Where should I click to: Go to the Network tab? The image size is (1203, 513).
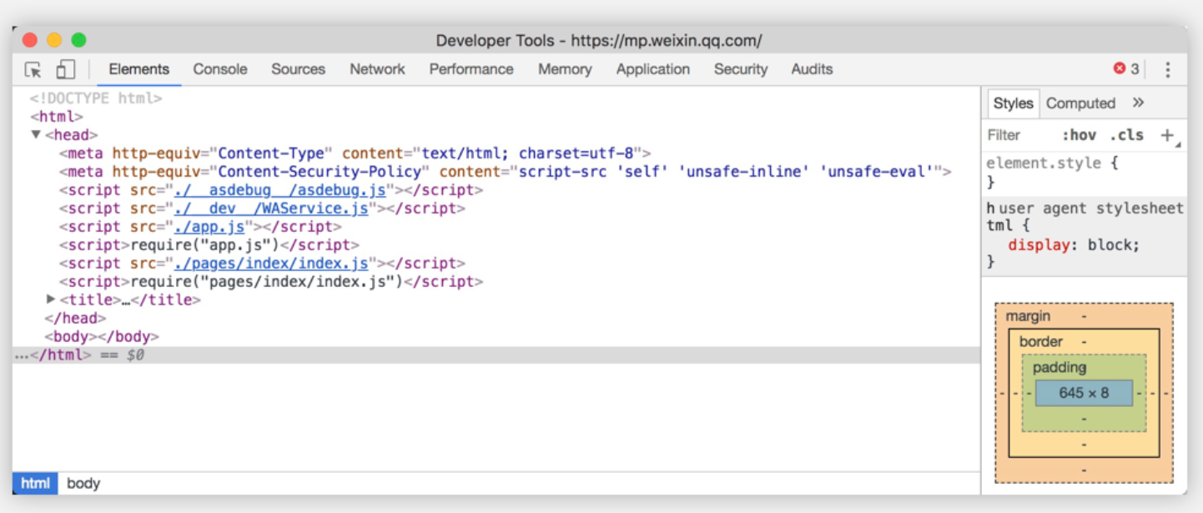click(x=377, y=69)
